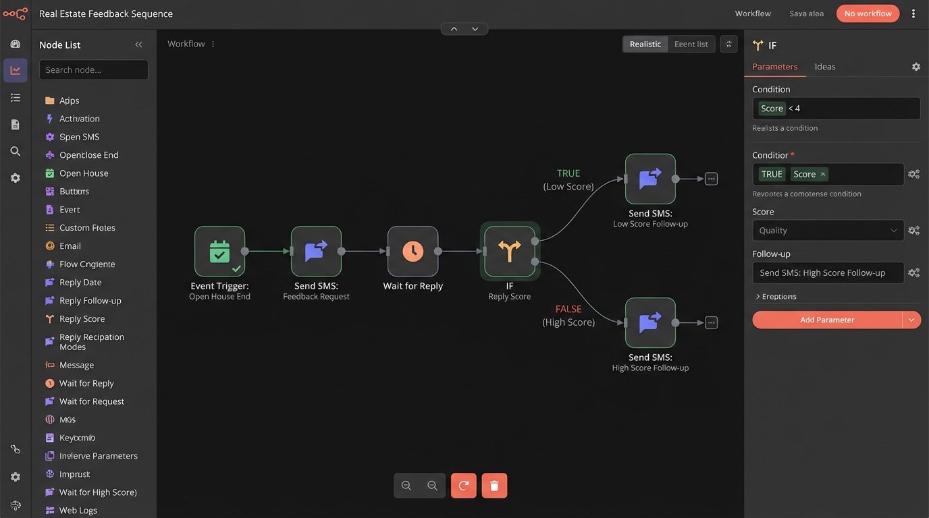Click the search magnifier in left sidebar
The image size is (929, 518).
pos(16,151)
